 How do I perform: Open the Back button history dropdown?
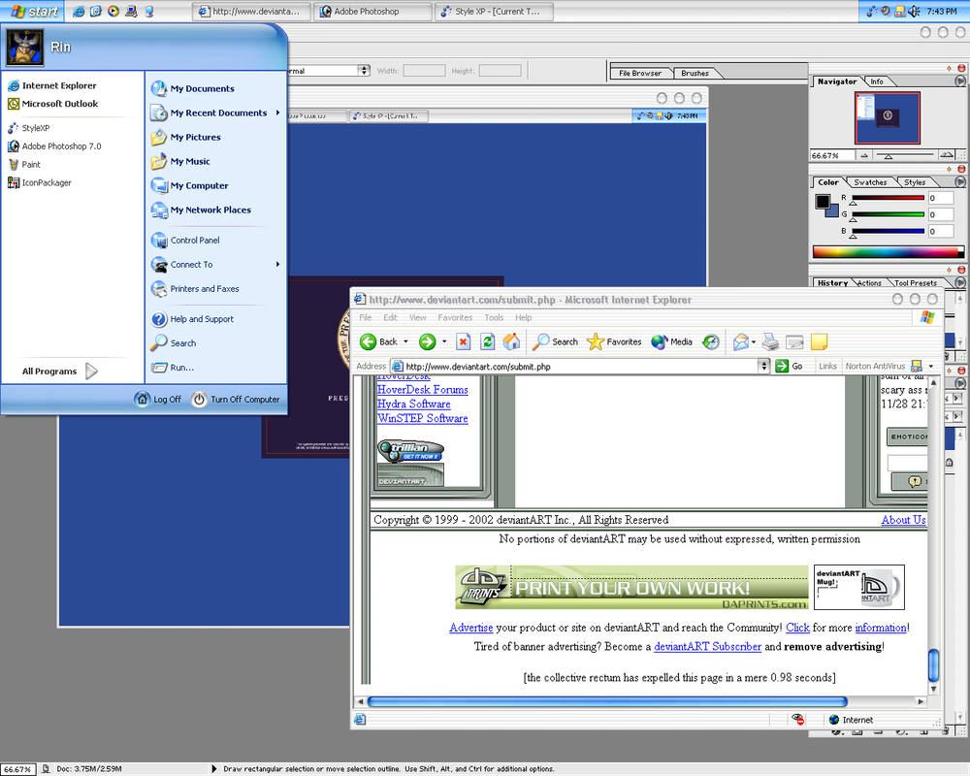point(405,341)
